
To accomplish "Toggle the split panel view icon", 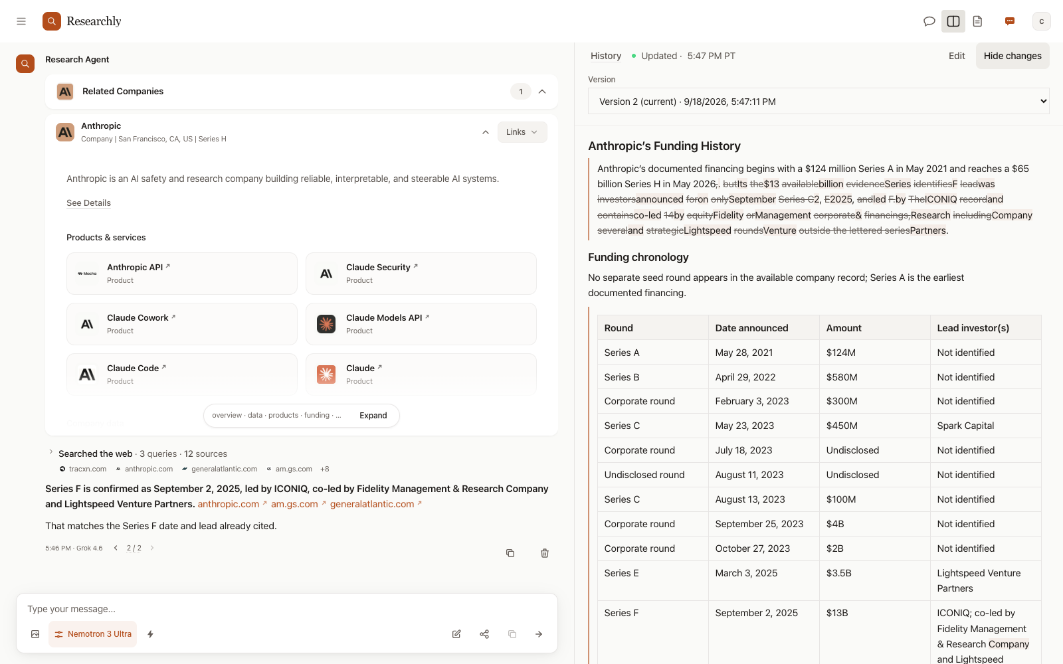I will (953, 21).
